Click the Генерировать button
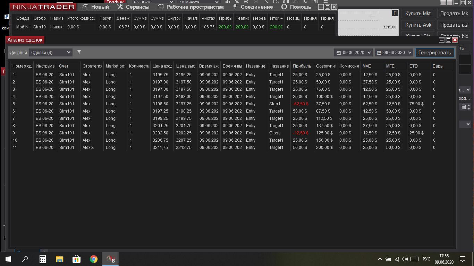Image resolution: width=474 pixels, height=266 pixels. coord(435,53)
